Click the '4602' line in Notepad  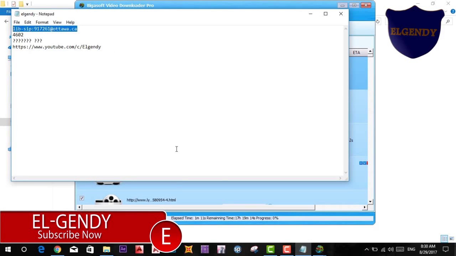tap(18, 35)
